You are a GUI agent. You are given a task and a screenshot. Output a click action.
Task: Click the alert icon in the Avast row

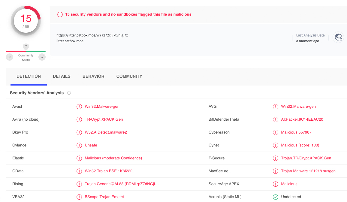tap(79, 107)
